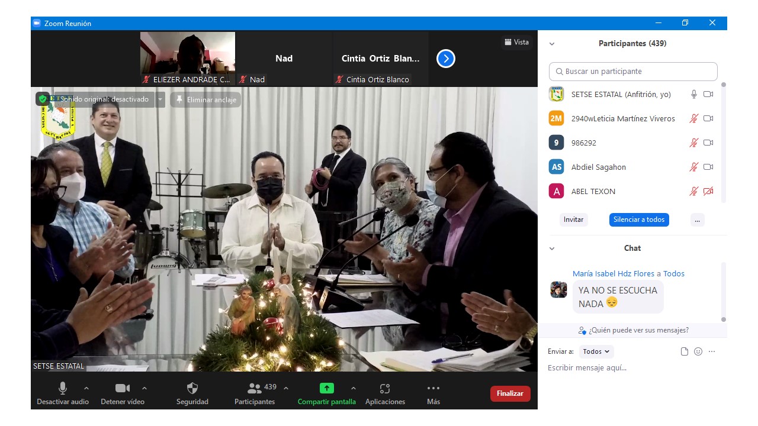Open Aplicaciones in the toolbar
Viewport: 758px width, 426px height.
pos(385,393)
